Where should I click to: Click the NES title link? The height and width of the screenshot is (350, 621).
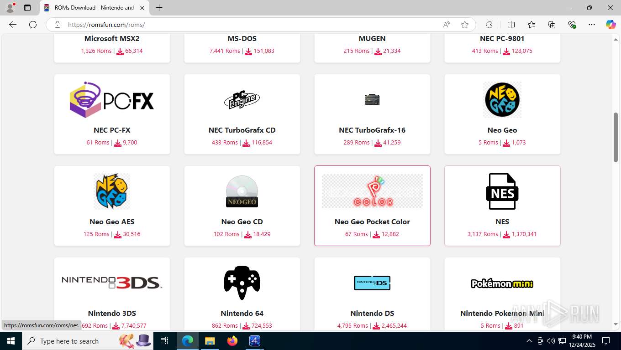(x=502, y=222)
